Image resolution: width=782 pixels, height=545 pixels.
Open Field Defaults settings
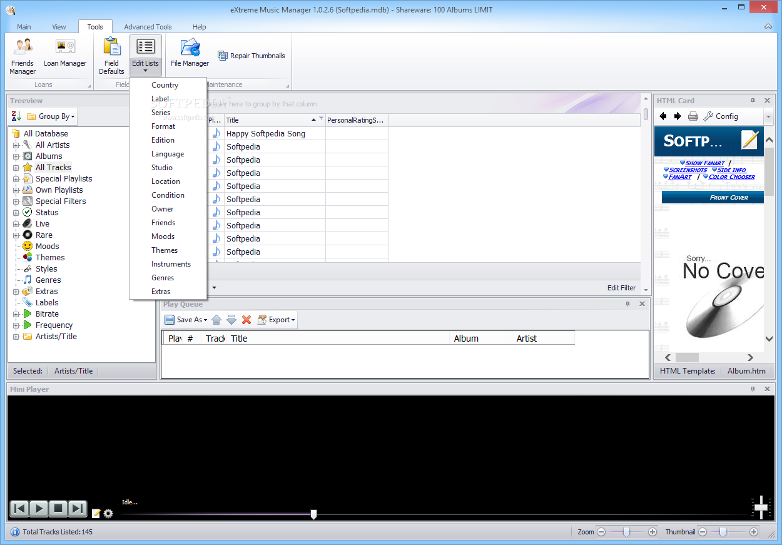111,56
